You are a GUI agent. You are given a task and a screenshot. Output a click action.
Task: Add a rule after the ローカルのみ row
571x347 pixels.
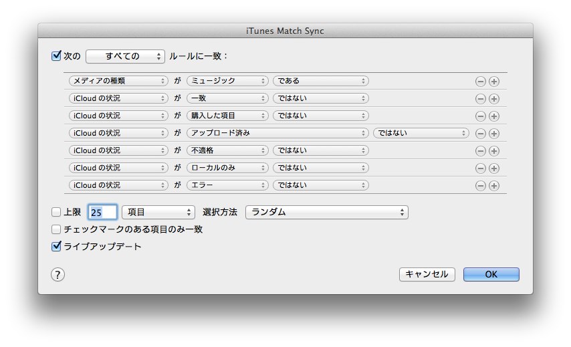pos(494,168)
